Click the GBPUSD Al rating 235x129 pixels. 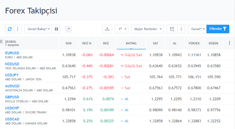[x=125, y=99]
